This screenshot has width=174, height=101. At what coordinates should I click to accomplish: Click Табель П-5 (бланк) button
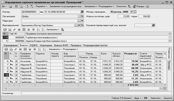pyautogui.click(x=121, y=98)
